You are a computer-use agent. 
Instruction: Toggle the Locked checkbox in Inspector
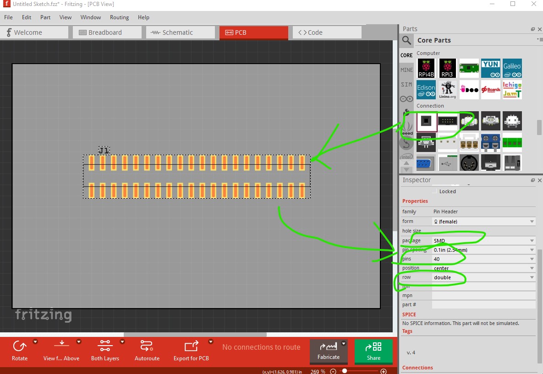(435, 191)
